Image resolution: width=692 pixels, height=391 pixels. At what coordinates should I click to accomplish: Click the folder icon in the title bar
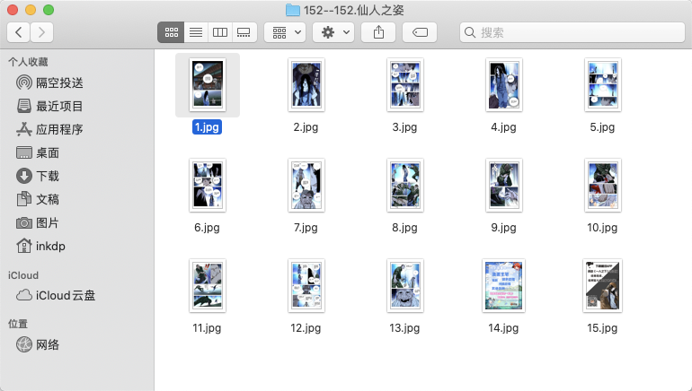292,10
